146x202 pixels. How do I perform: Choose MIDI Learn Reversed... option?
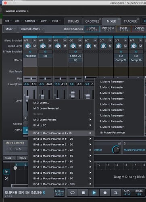click(61, 108)
